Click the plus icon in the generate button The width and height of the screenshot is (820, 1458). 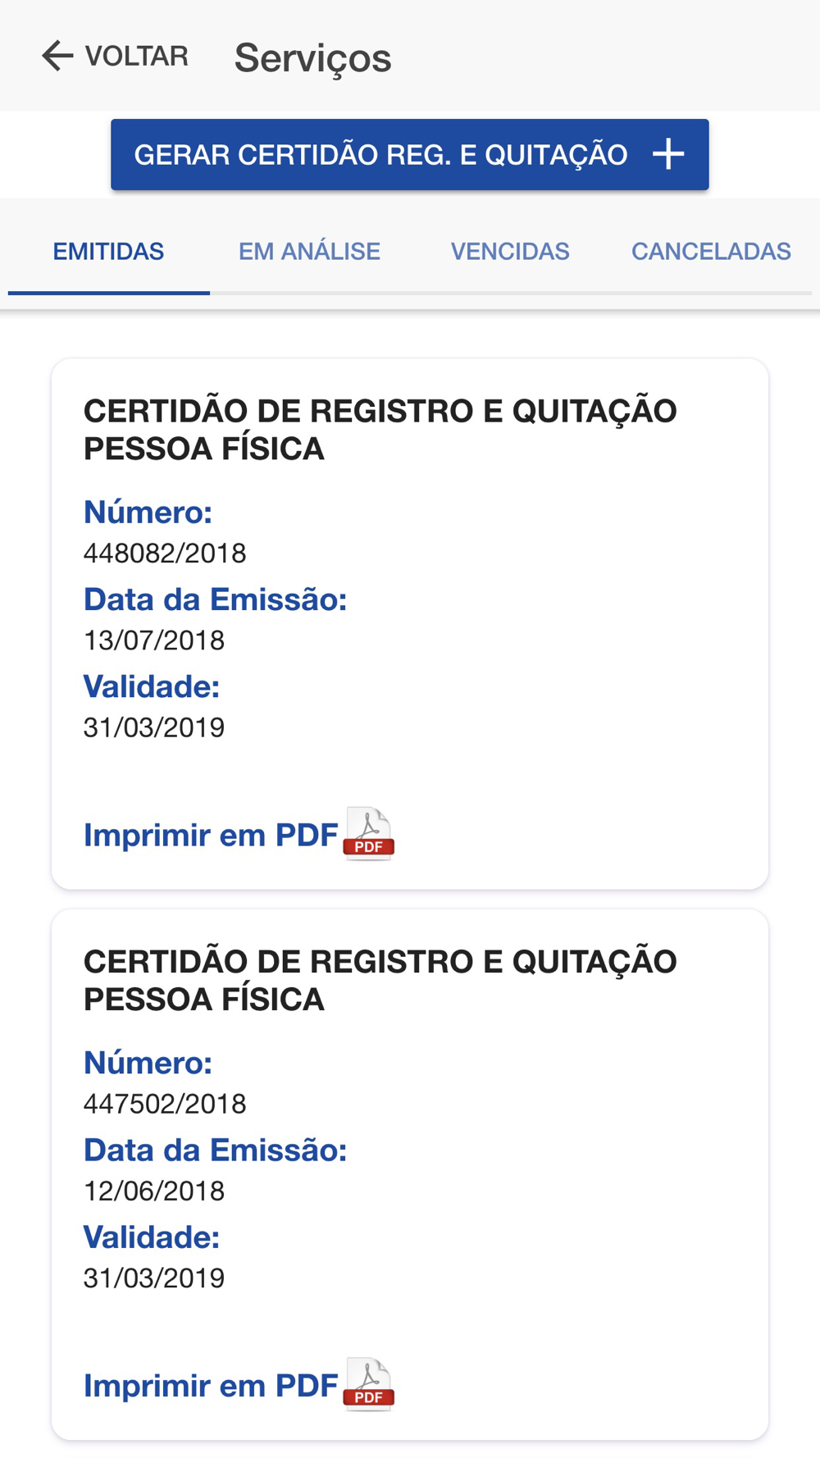tap(668, 154)
